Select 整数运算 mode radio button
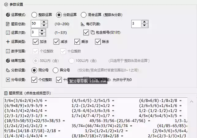197x138 pixels. [34, 15]
